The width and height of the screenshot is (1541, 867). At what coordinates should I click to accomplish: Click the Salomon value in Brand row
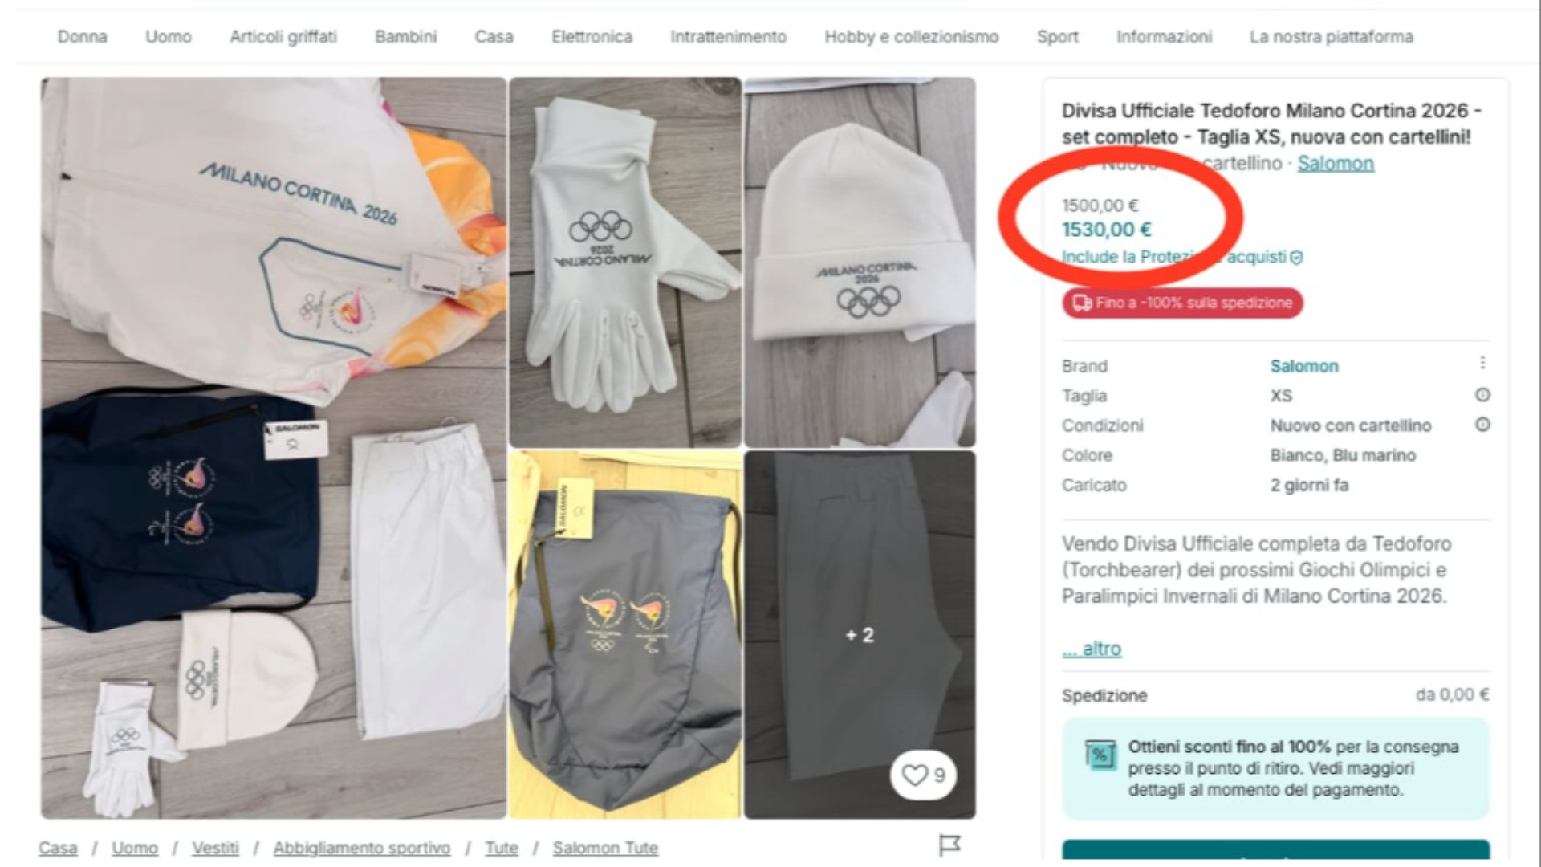pos(1303,367)
